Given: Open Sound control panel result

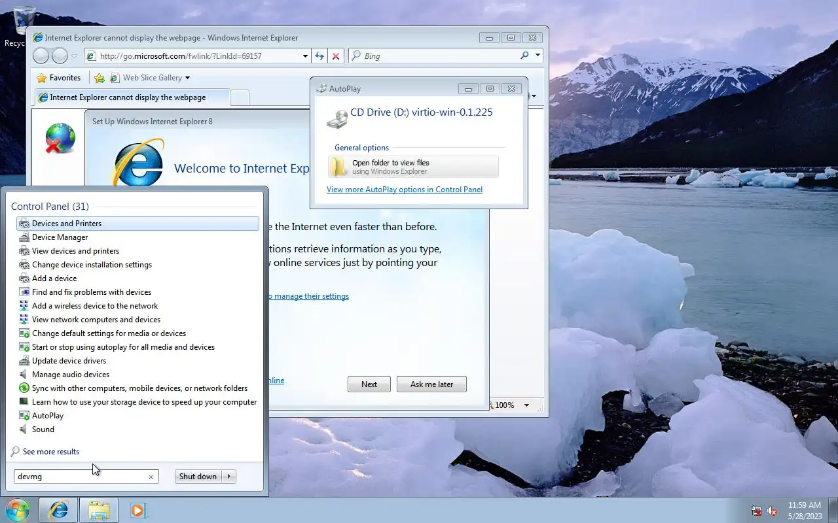Looking at the screenshot, I should point(137,430).
